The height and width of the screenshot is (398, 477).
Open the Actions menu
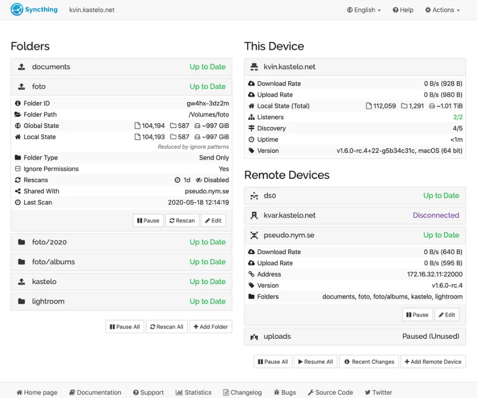[x=442, y=10]
